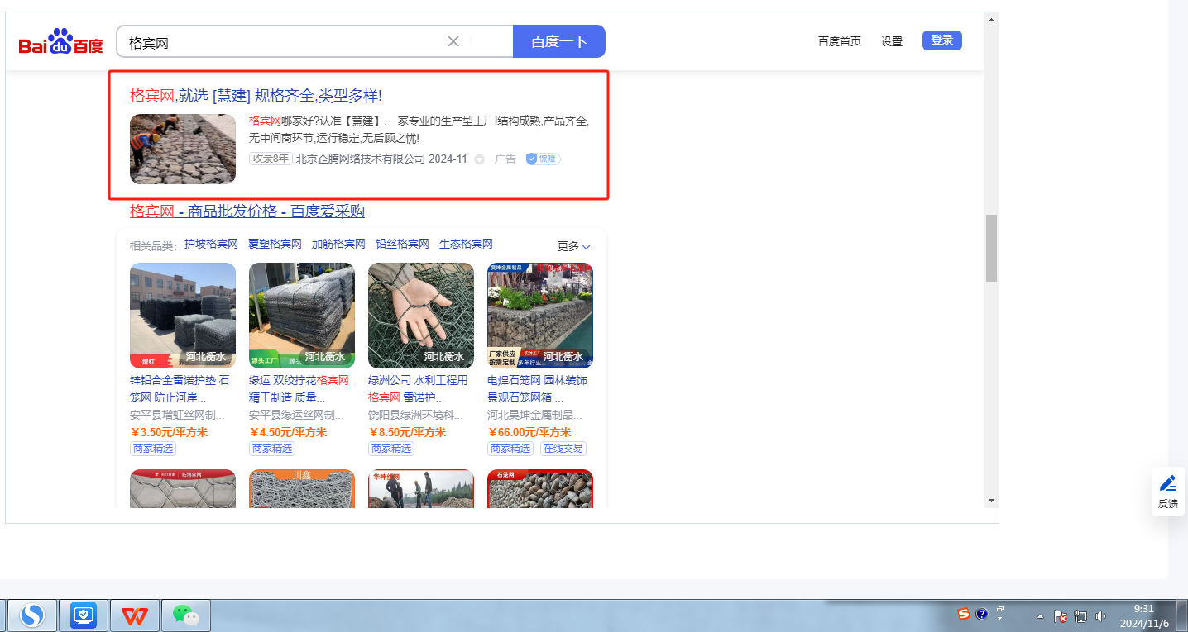Click the blue help question mark icon
1188x632 pixels.
[x=982, y=614]
